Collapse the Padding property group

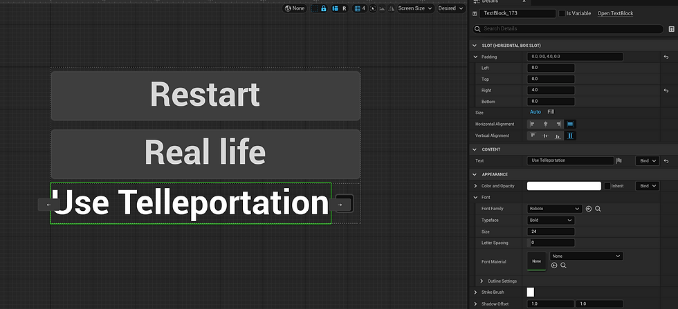[x=475, y=57]
